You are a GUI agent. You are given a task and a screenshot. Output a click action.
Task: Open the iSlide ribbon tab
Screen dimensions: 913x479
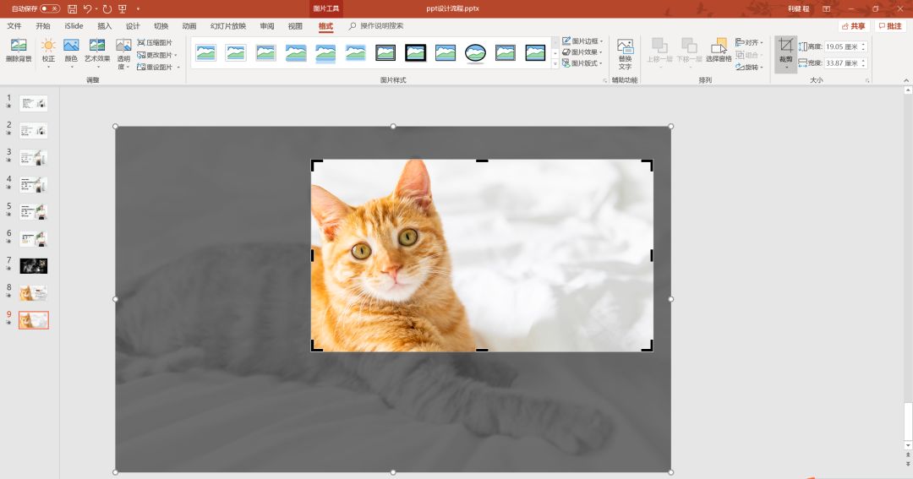[74, 26]
